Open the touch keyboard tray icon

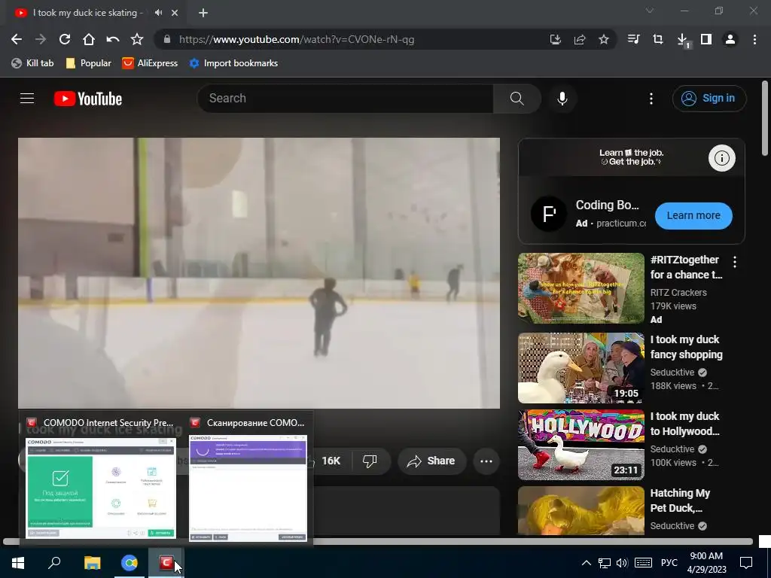click(x=643, y=563)
